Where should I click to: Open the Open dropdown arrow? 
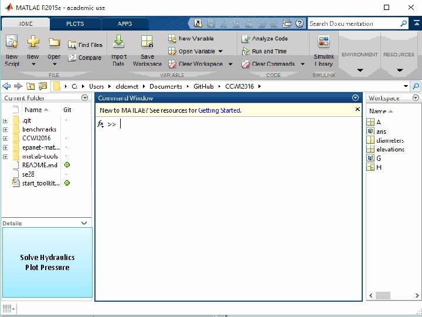click(x=55, y=64)
